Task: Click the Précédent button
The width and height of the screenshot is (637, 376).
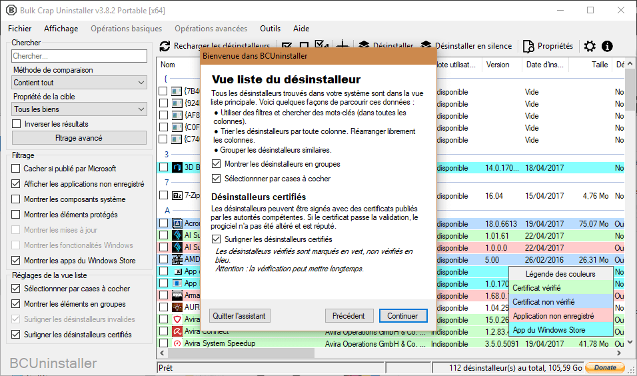Action: coord(348,316)
